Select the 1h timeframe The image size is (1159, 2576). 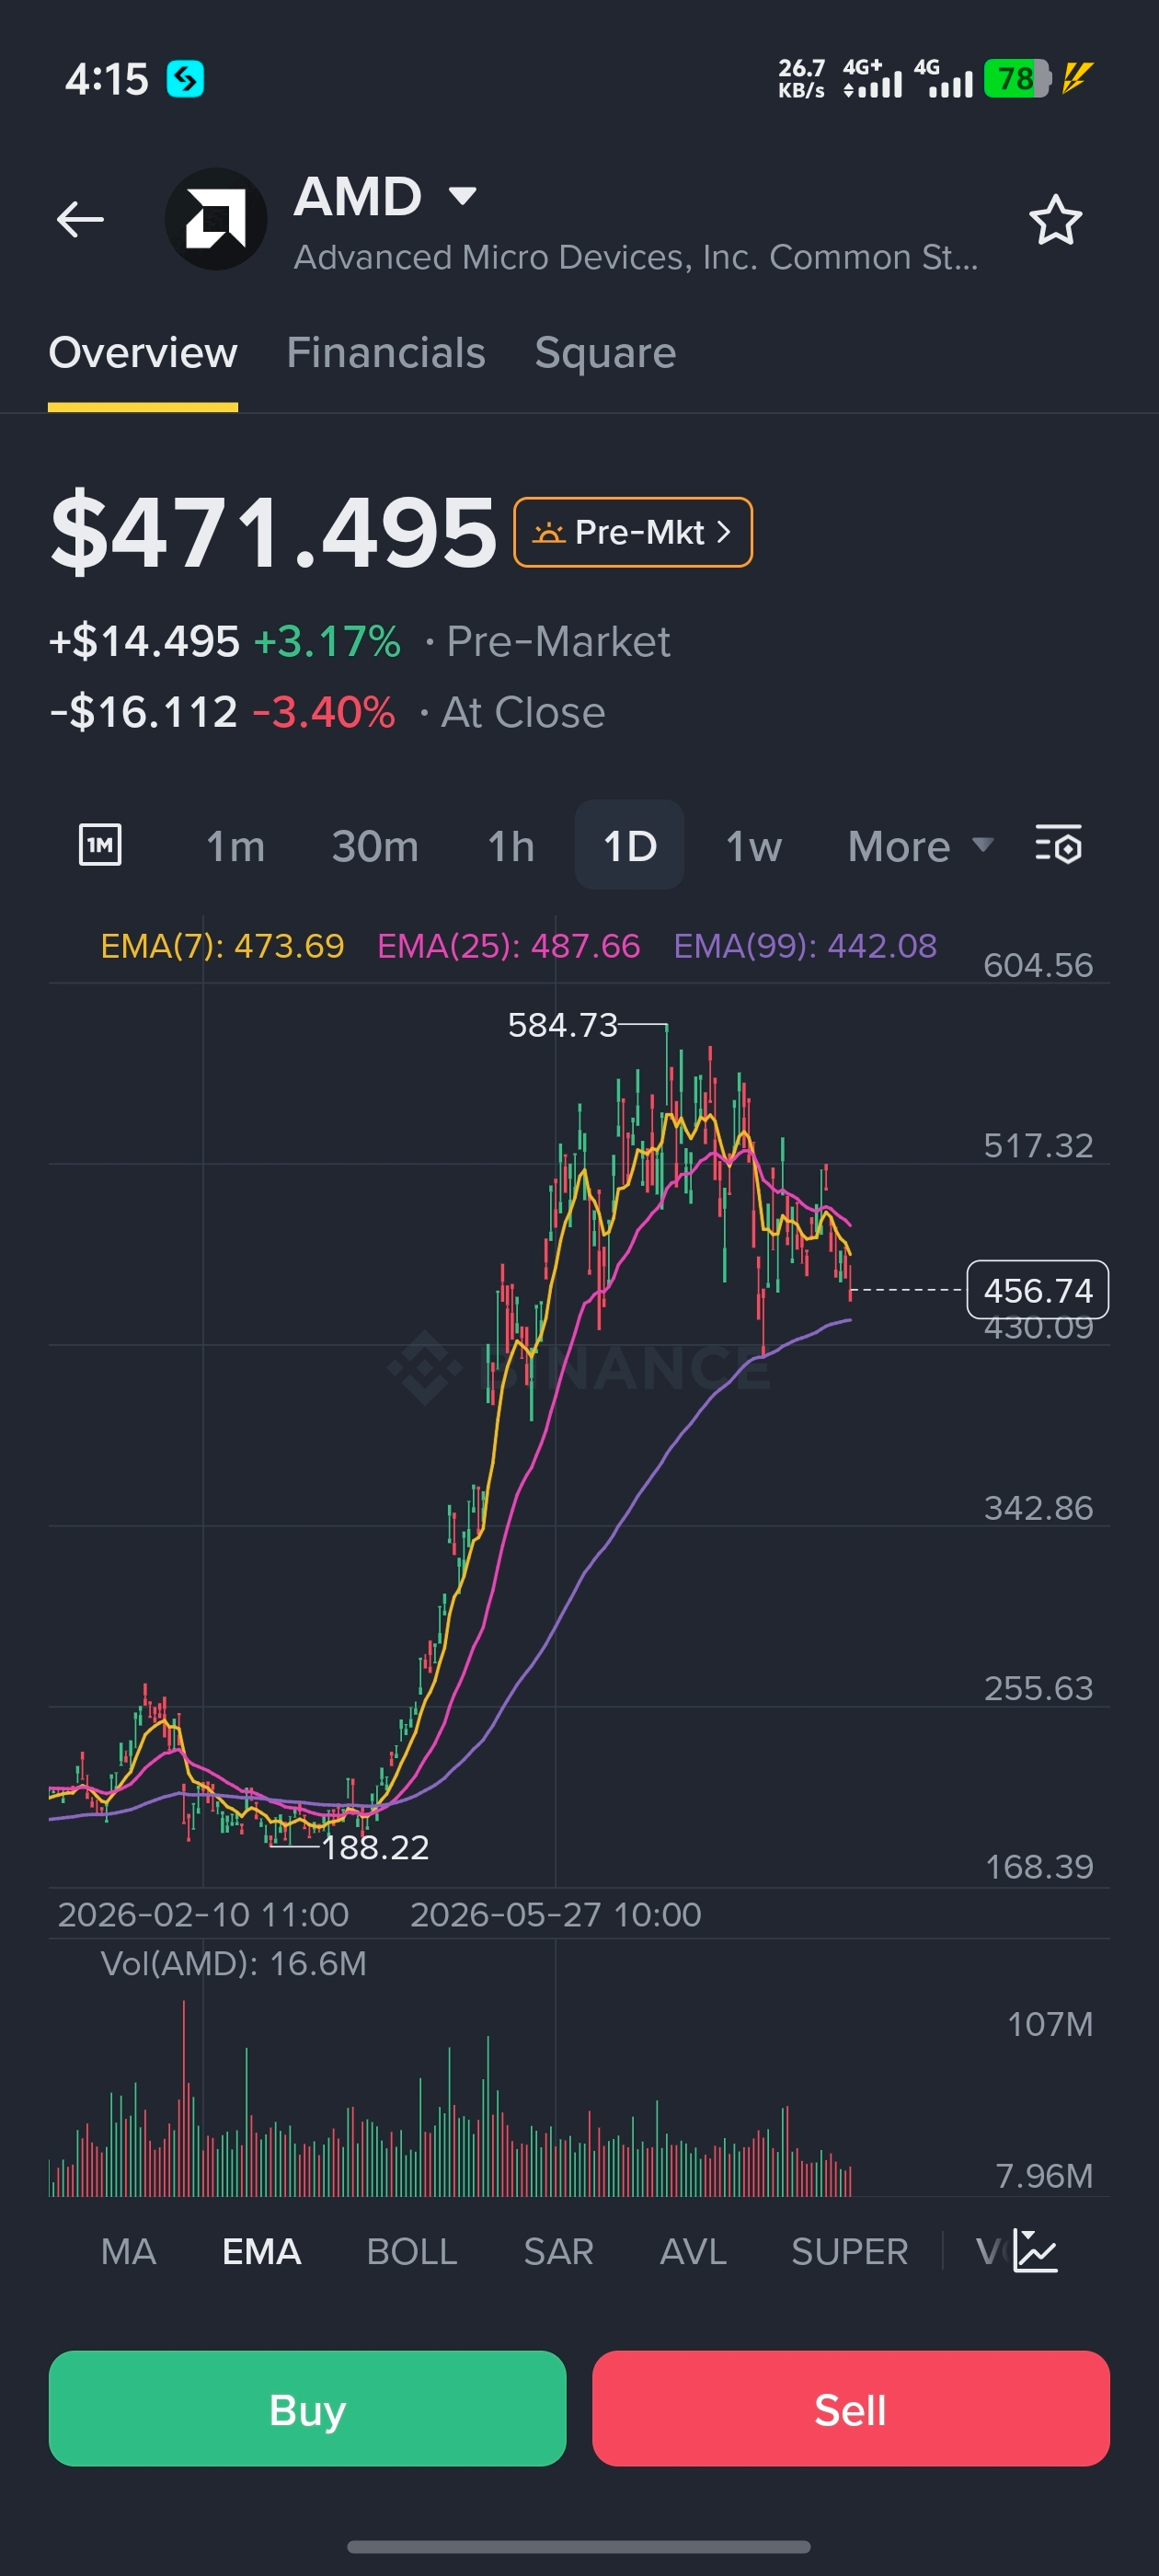510,846
